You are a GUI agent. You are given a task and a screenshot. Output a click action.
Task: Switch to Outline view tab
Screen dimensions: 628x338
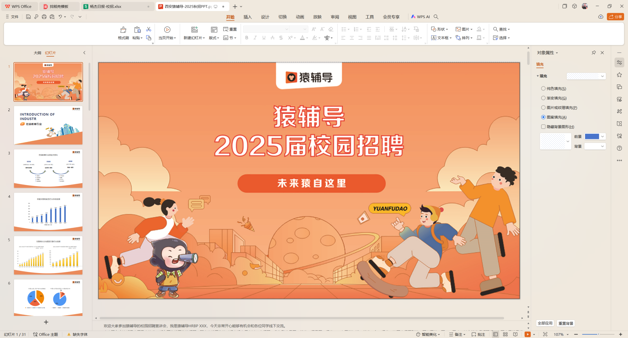(x=37, y=53)
